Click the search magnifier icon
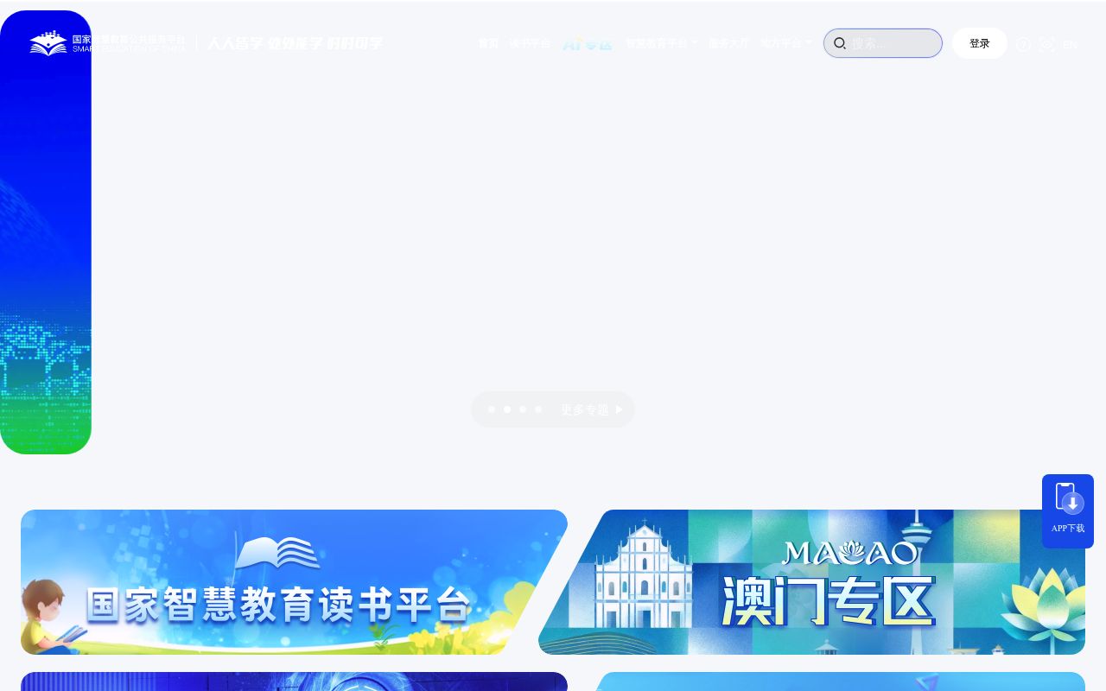Image resolution: width=1106 pixels, height=691 pixels. 840,43
